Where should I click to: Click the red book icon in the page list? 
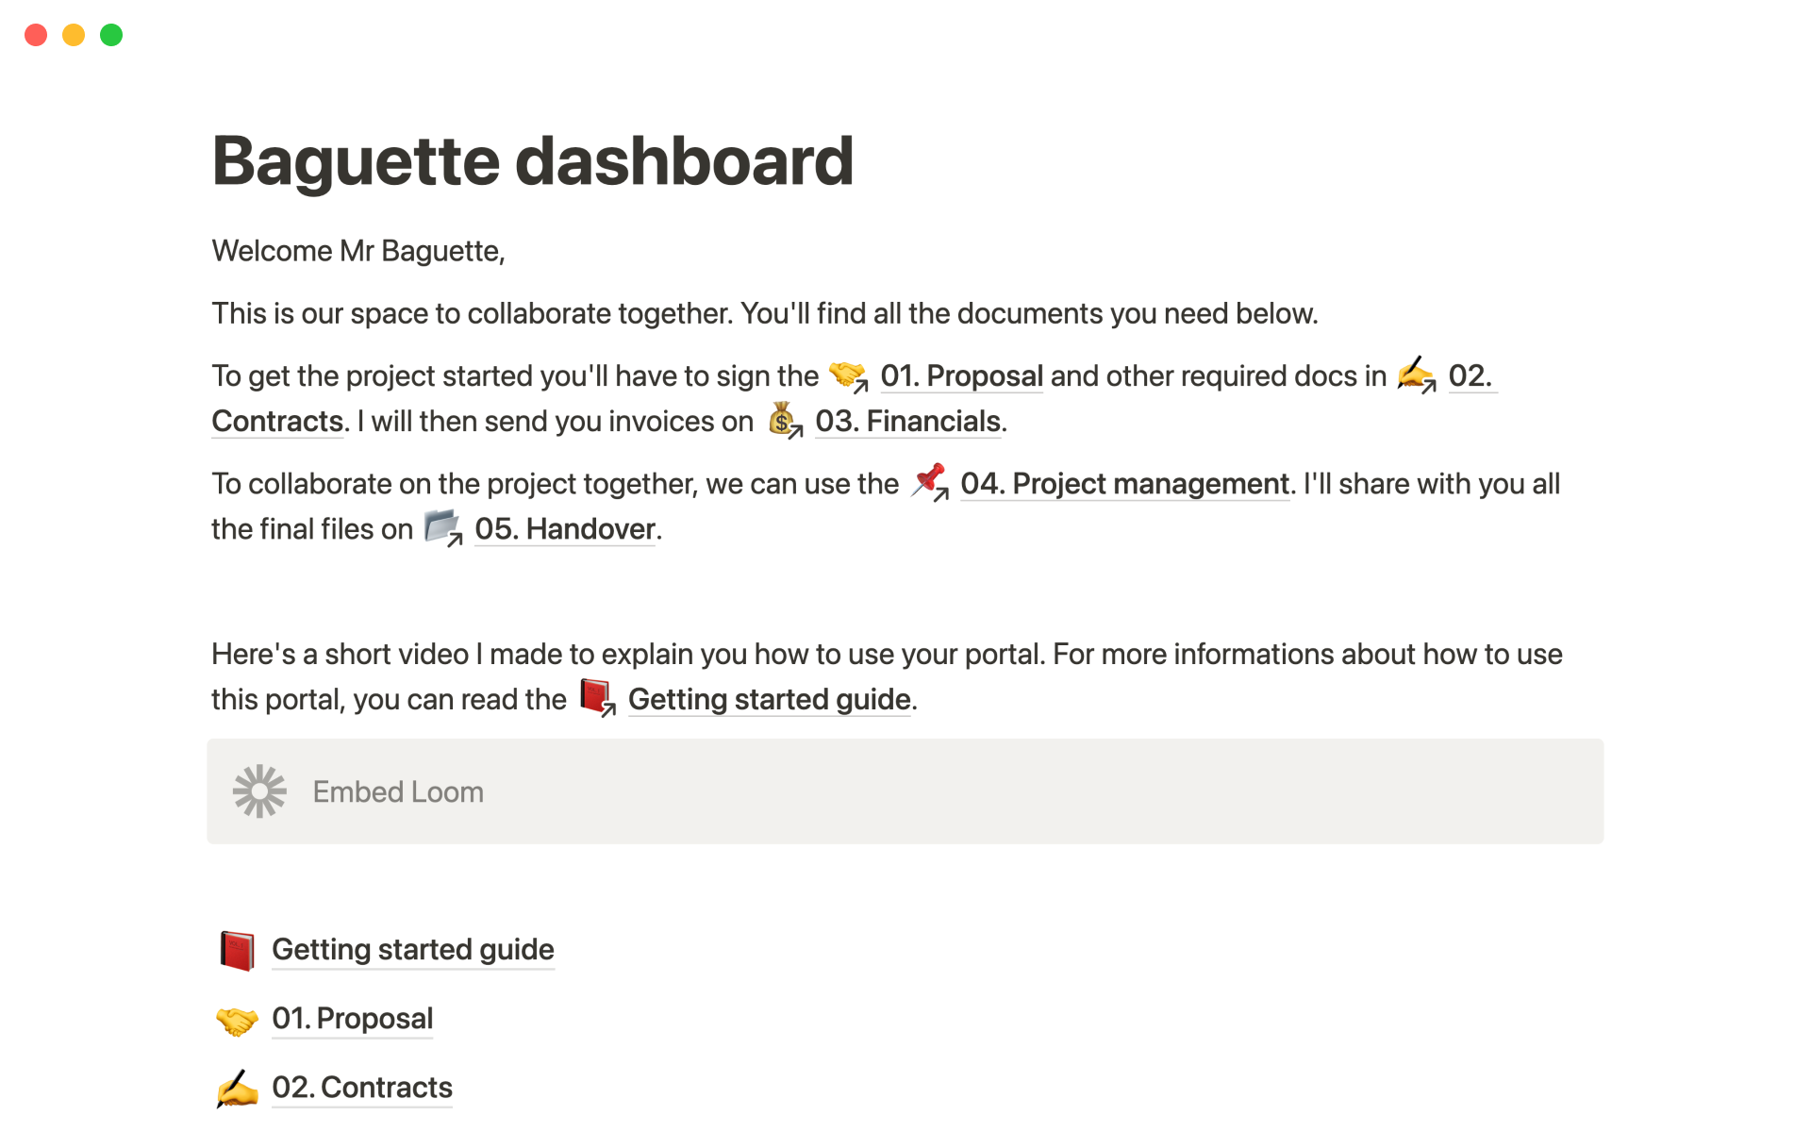[x=237, y=950]
